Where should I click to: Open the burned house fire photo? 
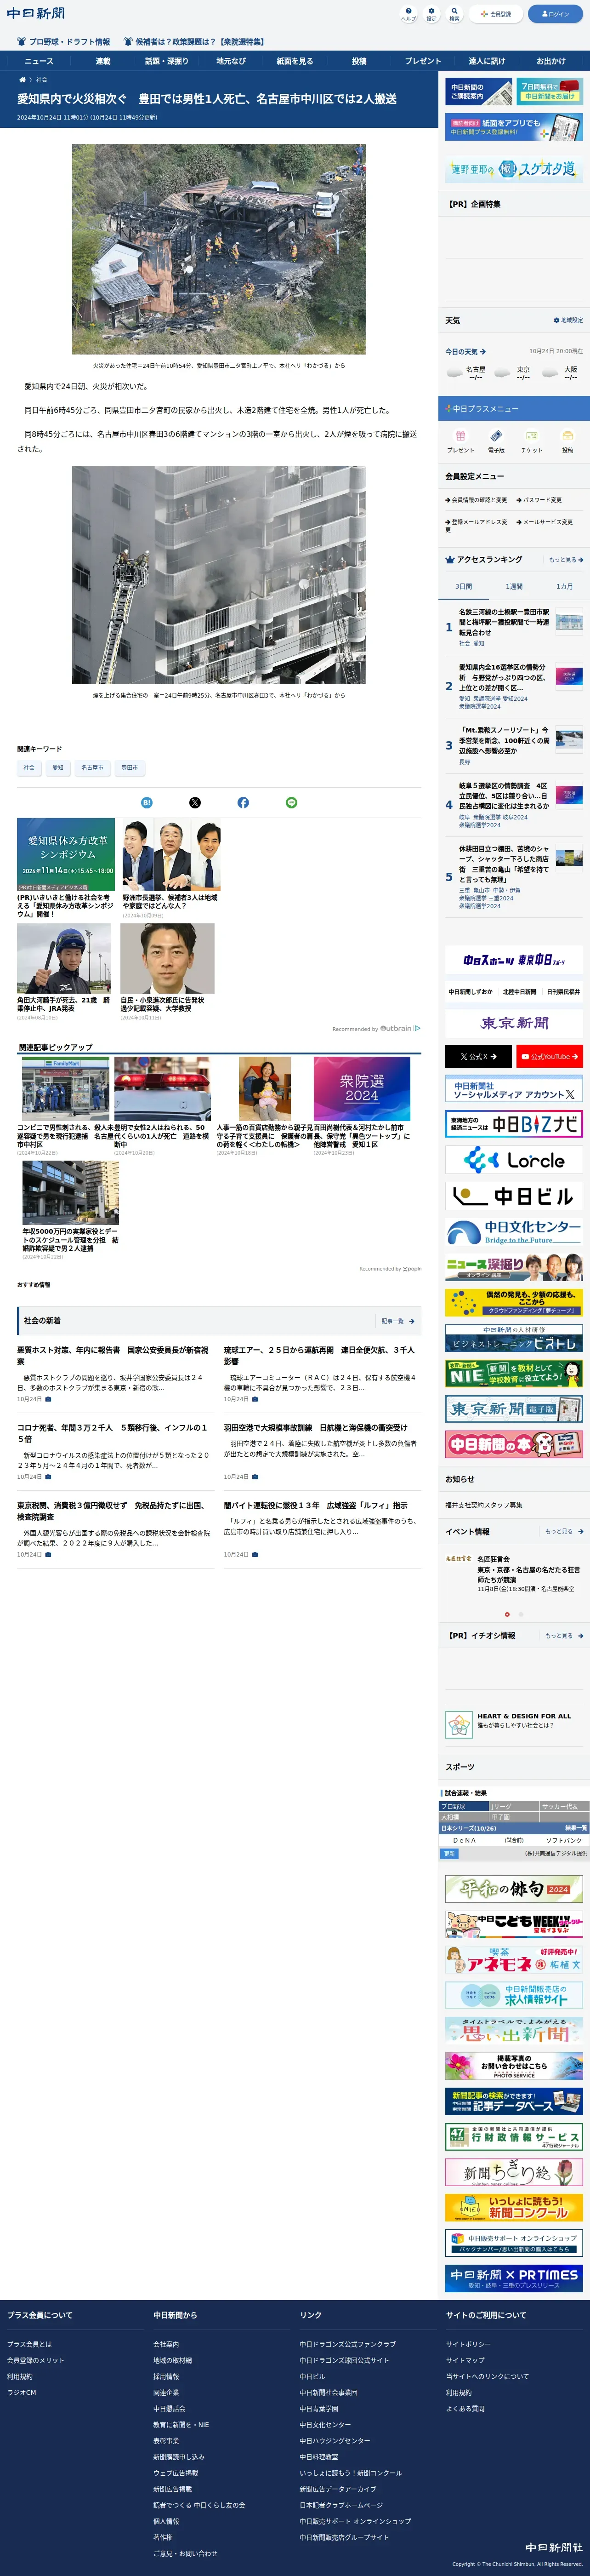pyautogui.click(x=219, y=249)
